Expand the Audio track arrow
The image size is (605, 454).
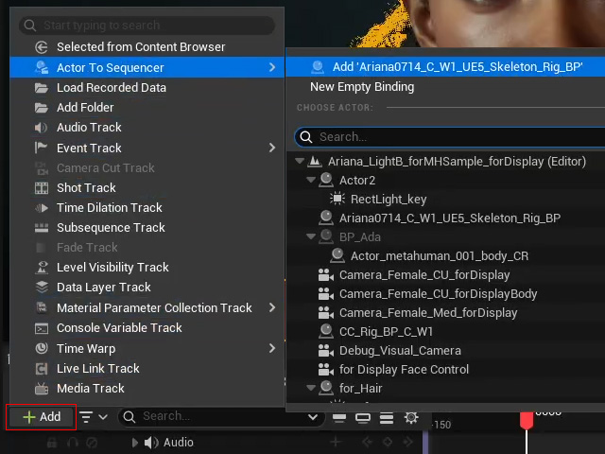(134, 443)
